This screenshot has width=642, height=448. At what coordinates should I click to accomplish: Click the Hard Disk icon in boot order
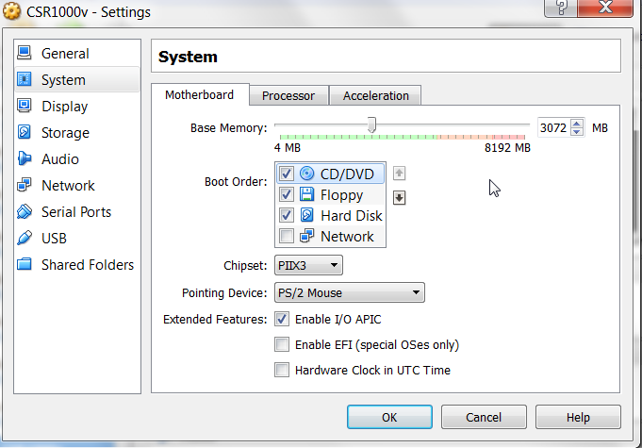point(306,215)
